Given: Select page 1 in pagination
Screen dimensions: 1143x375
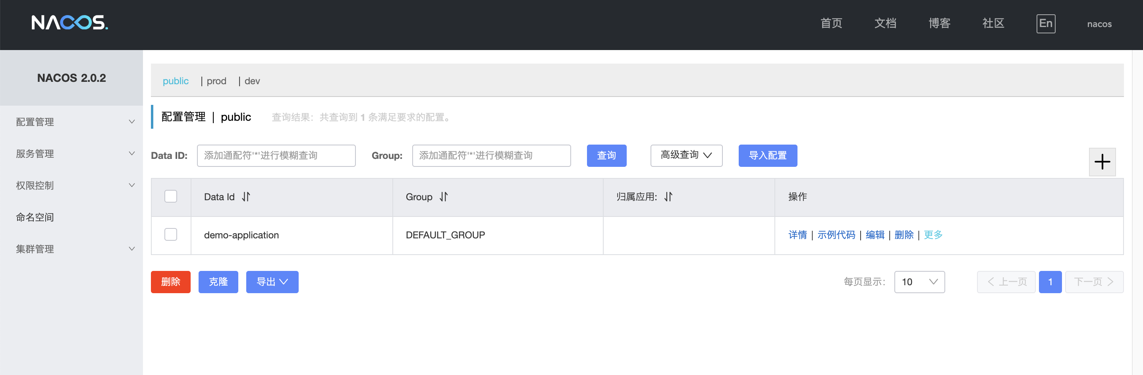Looking at the screenshot, I should [x=1050, y=282].
